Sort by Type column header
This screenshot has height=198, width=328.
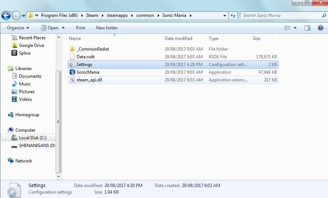[214, 38]
